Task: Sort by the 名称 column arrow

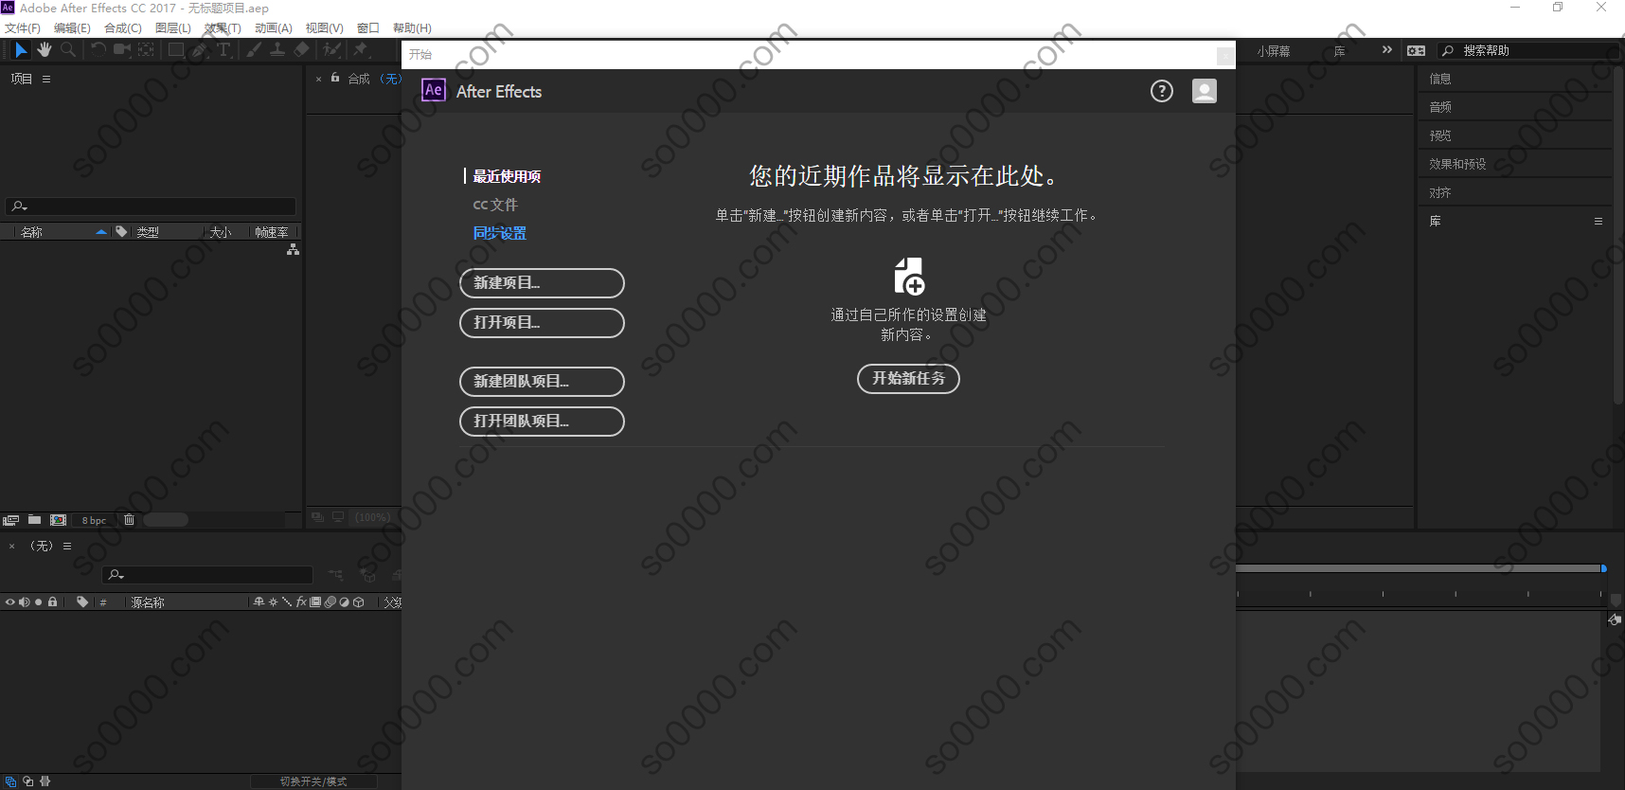Action: tap(101, 232)
